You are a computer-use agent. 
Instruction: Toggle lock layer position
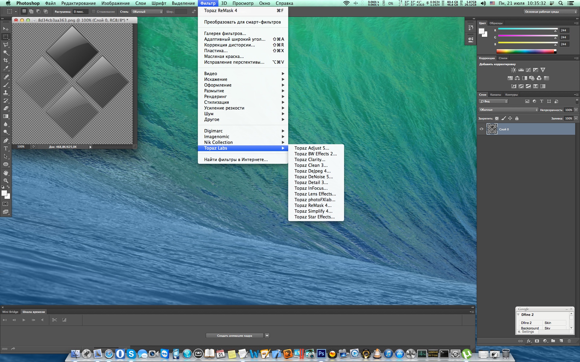(510, 119)
